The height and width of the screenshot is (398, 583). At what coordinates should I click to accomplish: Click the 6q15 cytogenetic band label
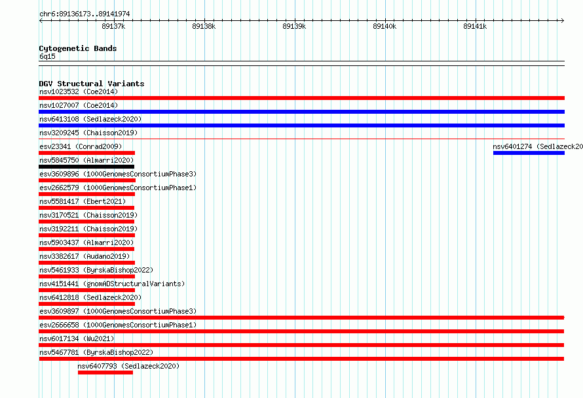(47, 56)
